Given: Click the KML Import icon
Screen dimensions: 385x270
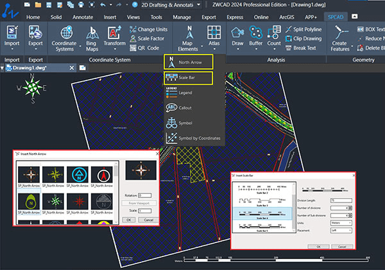Looking at the screenshot, I should [12, 32].
